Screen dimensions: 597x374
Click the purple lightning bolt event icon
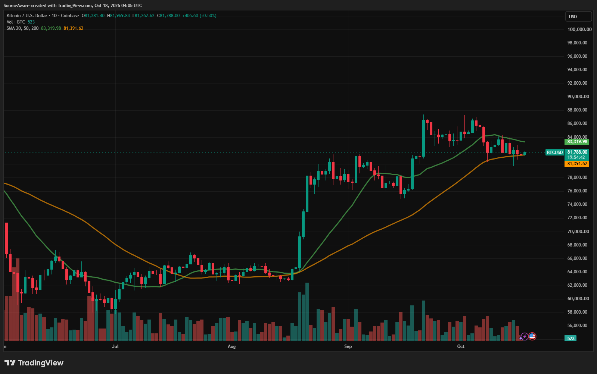pyautogui.click(x=525, y=337)
